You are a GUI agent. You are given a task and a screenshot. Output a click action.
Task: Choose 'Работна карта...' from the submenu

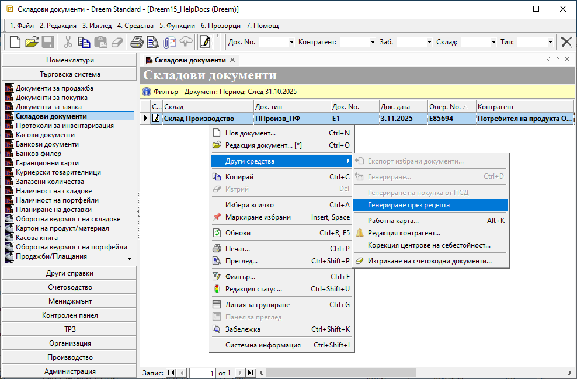(393, 221)
